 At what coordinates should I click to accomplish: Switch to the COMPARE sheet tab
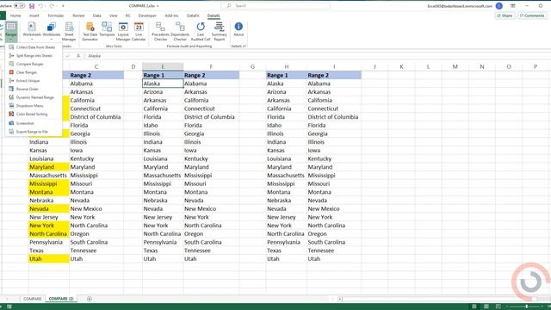[x=33, y=299]
